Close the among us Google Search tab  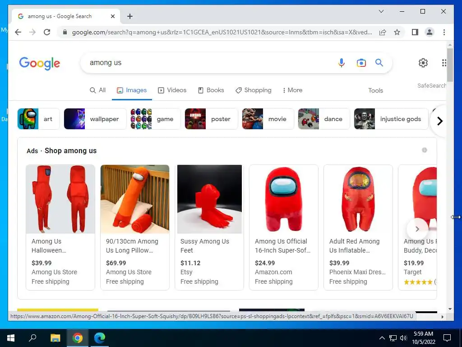pos(112,16)
